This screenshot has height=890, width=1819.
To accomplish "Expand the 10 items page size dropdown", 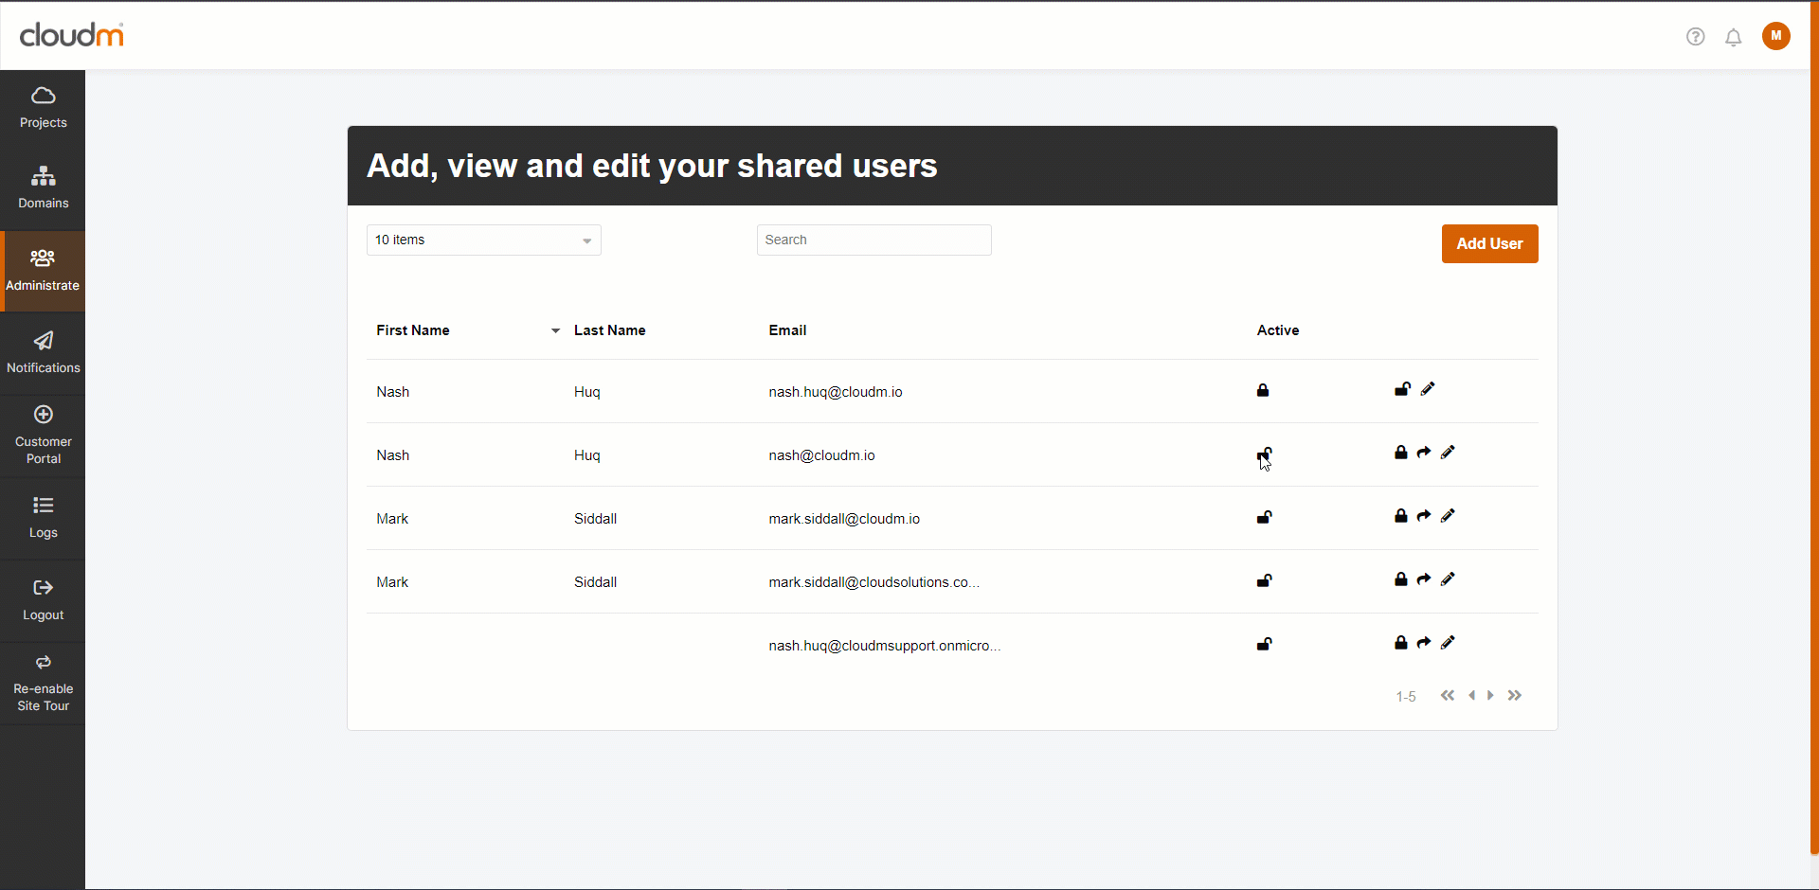I will point(484,240).
